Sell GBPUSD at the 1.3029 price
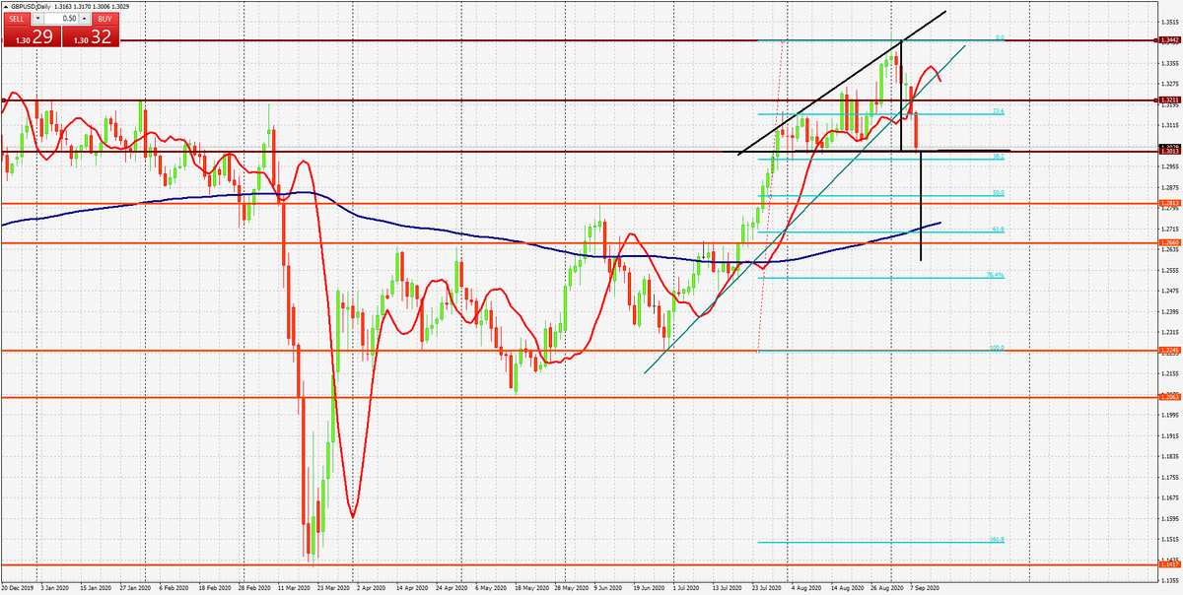 pyautogui.click(x=30, y=37)
